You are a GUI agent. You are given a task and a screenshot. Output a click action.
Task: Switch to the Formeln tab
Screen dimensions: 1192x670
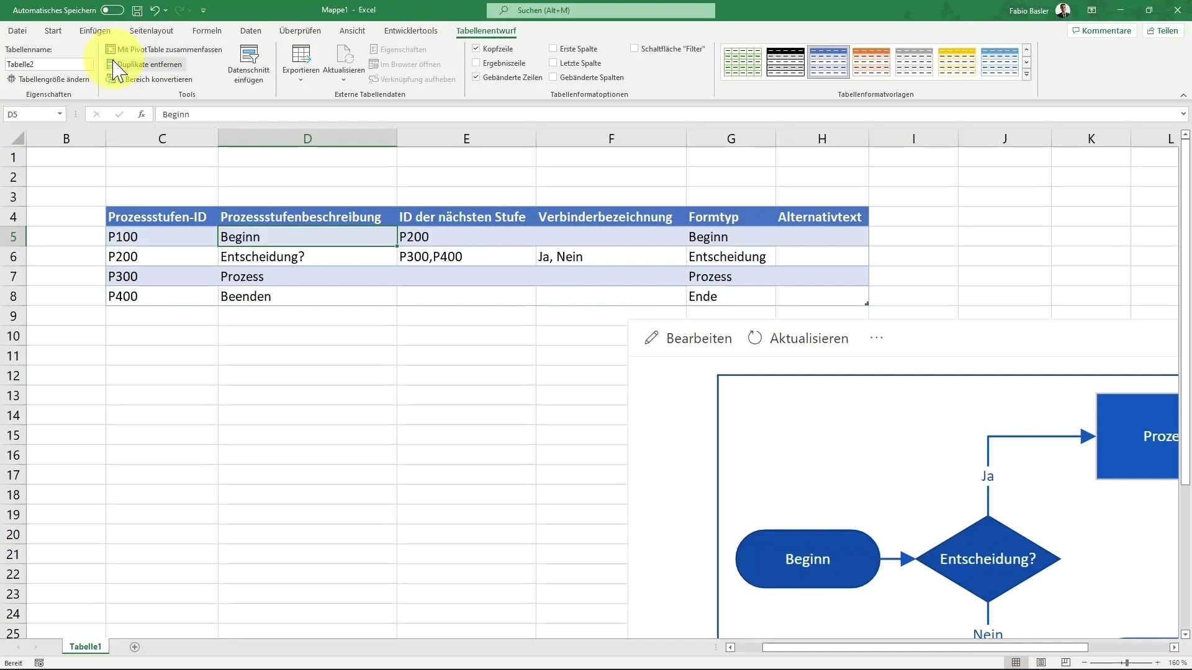207,30
